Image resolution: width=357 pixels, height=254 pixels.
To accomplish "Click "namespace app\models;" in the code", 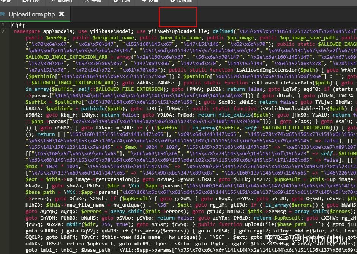I will tap(45, 31).
